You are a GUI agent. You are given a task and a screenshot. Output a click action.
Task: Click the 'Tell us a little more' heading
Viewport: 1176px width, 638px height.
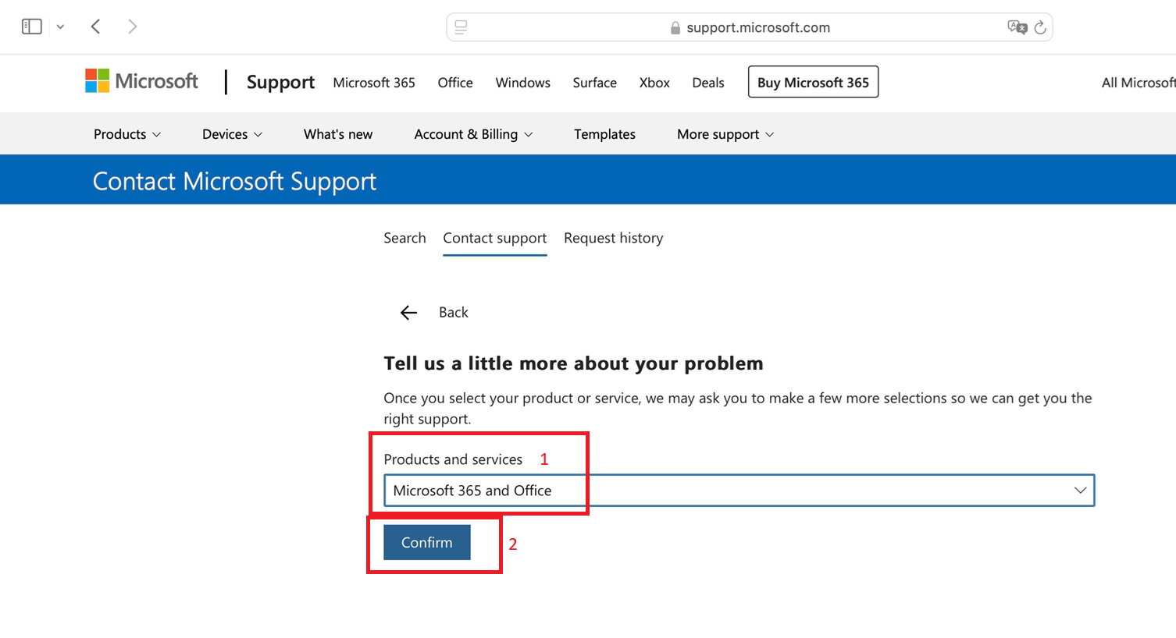(x=573, y=363)
